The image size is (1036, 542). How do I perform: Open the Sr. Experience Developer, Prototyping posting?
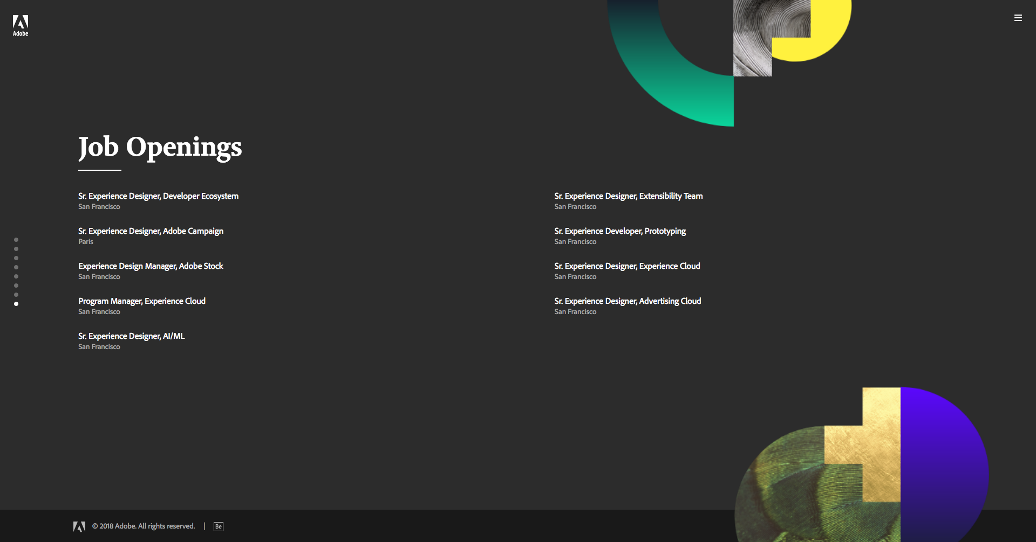[620, 231]
